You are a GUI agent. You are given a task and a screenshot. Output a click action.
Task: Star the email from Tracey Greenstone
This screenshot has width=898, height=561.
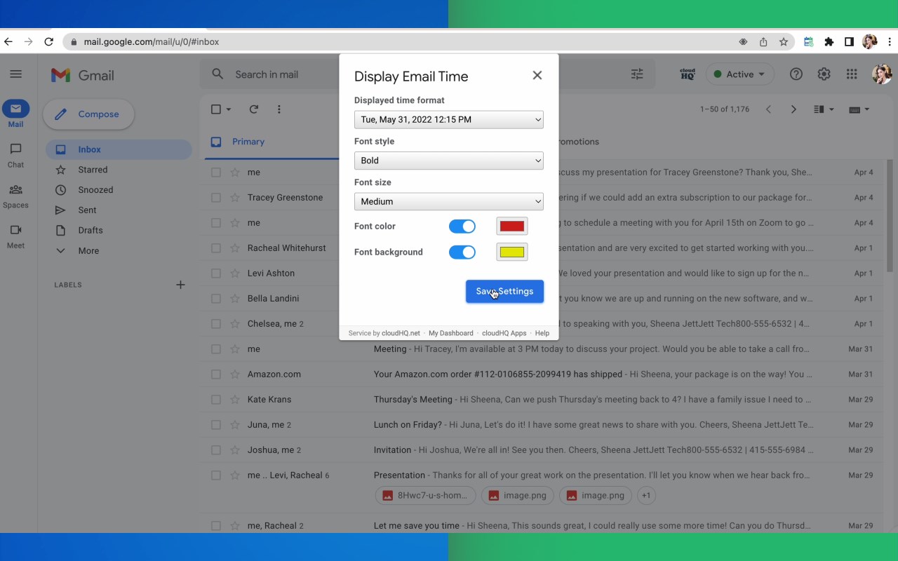tap(235, 198)
